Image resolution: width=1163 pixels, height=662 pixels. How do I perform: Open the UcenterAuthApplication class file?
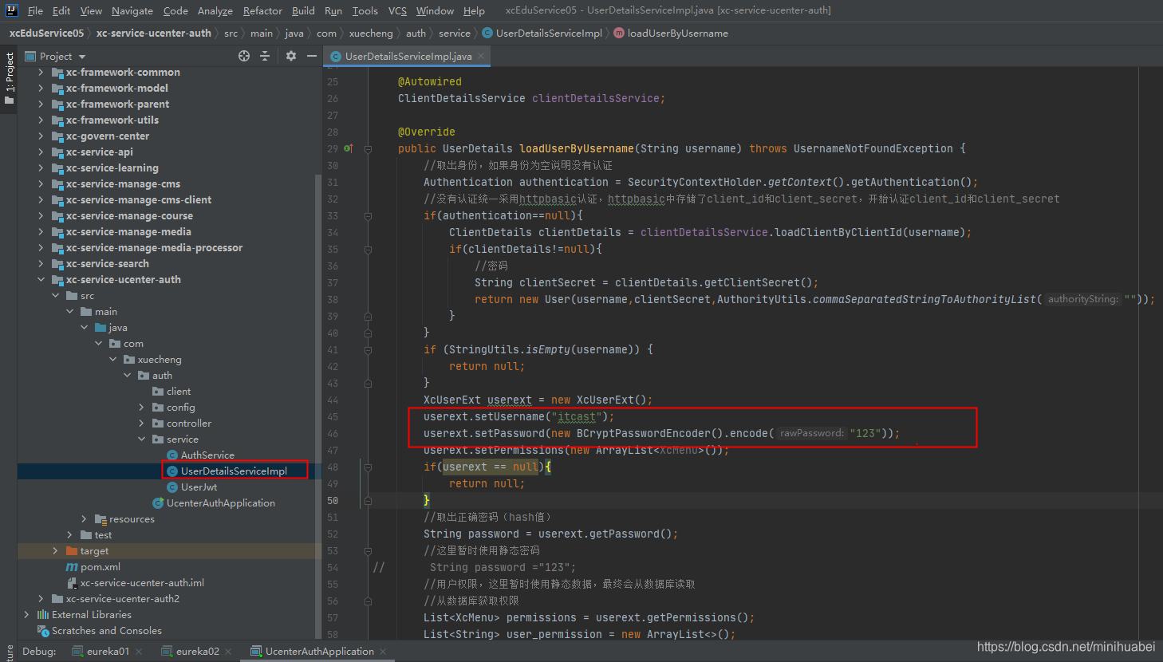220,502
